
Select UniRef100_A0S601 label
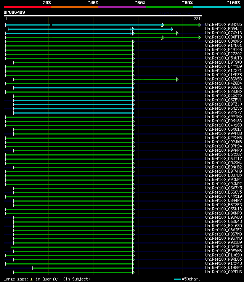(223, 87)
